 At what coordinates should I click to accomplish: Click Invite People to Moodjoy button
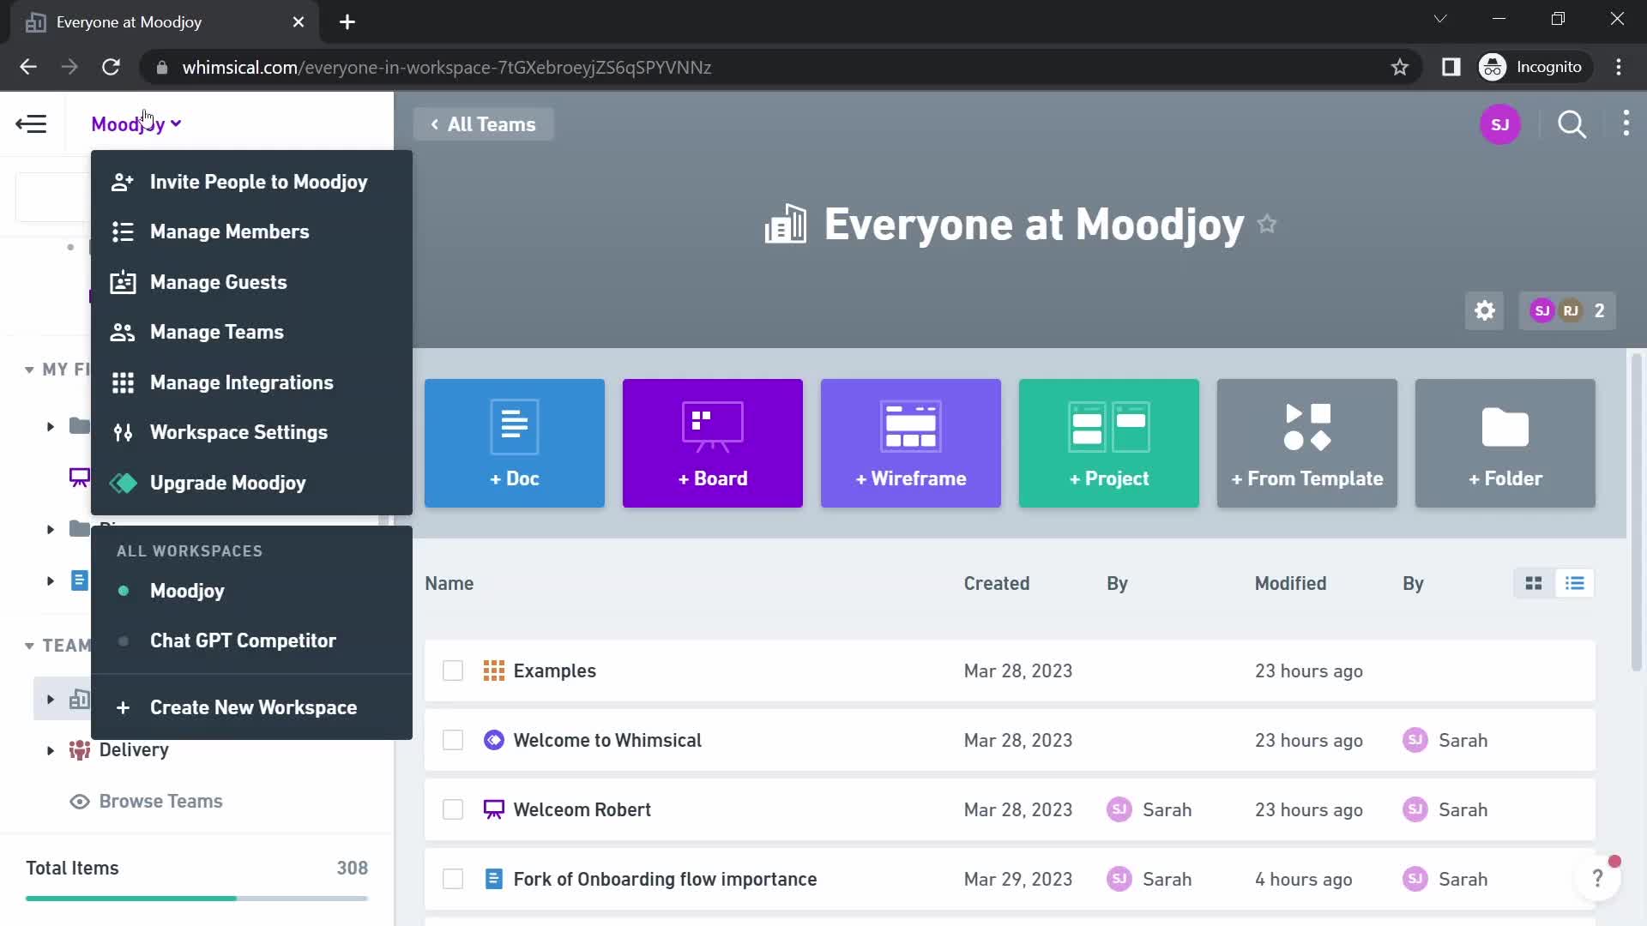click(259, 181)
